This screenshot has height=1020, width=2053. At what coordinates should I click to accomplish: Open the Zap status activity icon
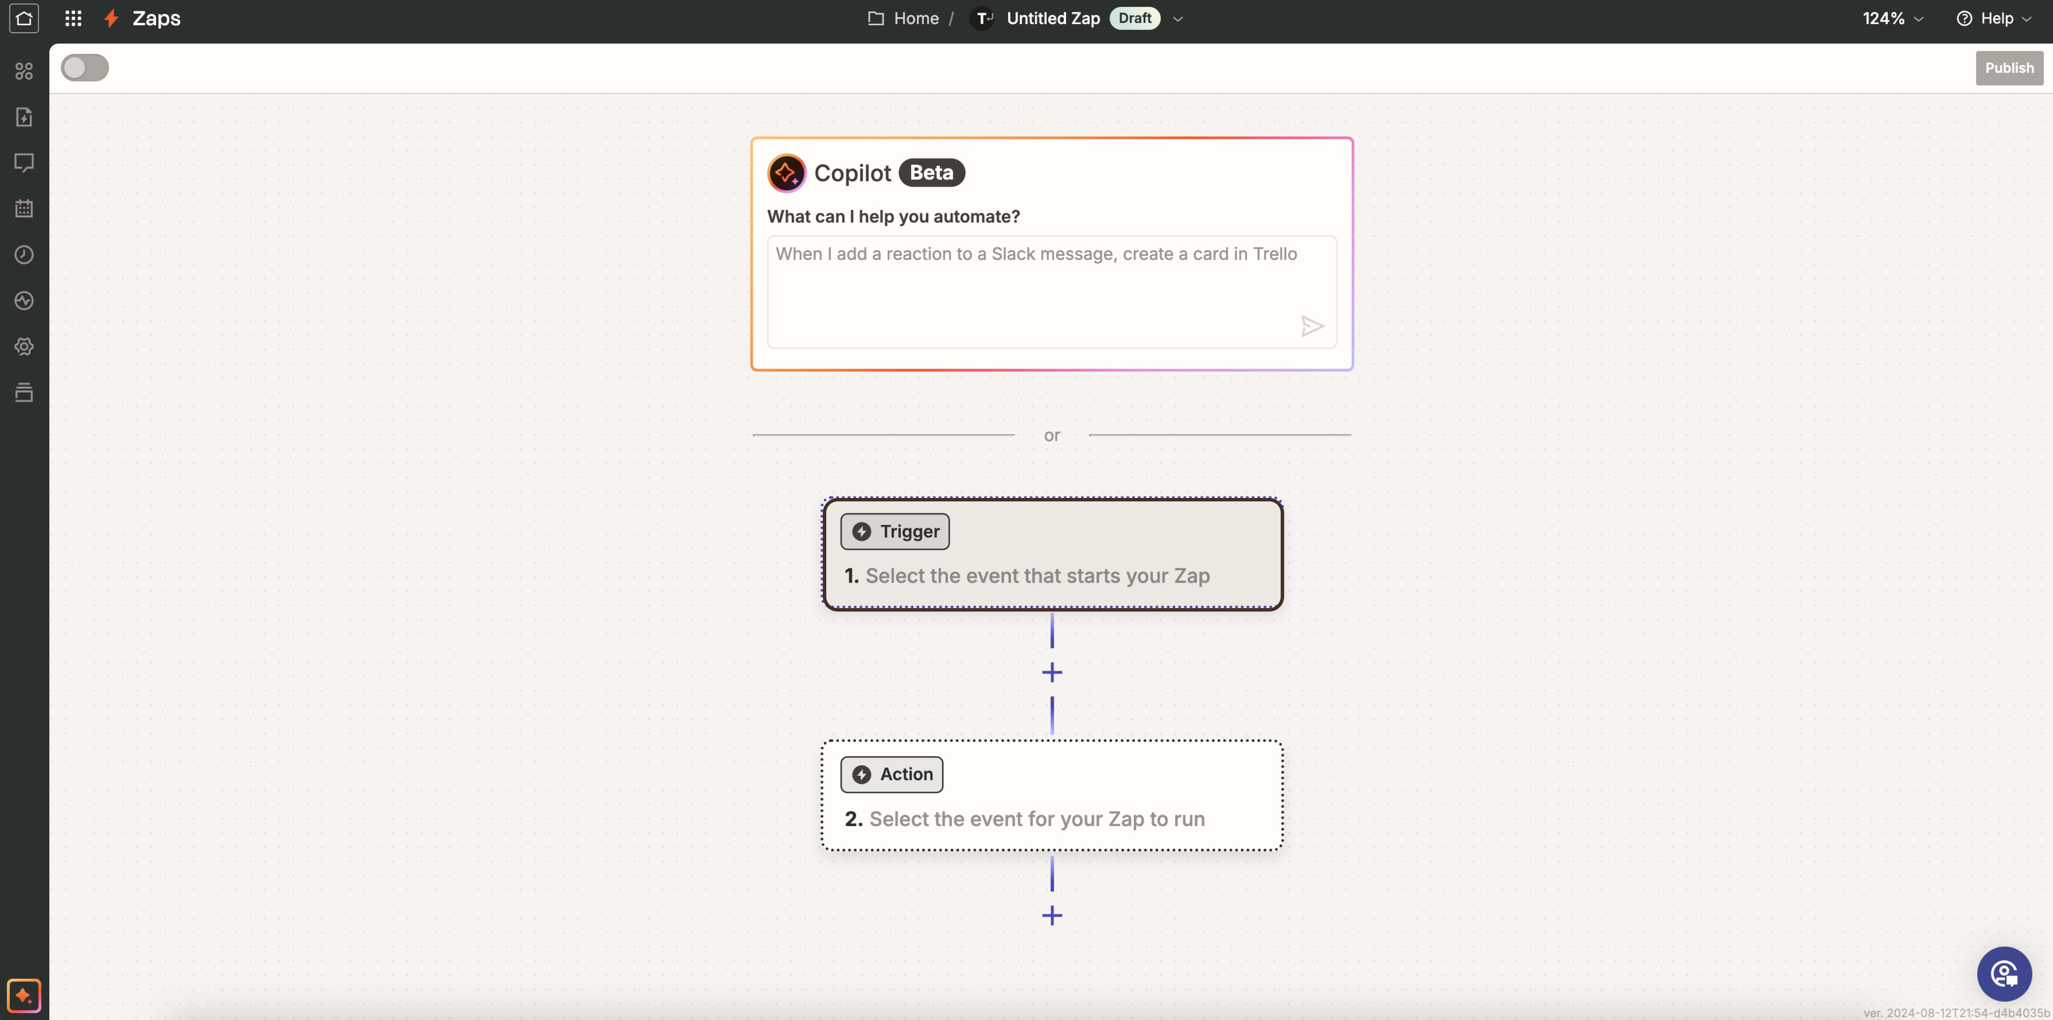(24, 301)
